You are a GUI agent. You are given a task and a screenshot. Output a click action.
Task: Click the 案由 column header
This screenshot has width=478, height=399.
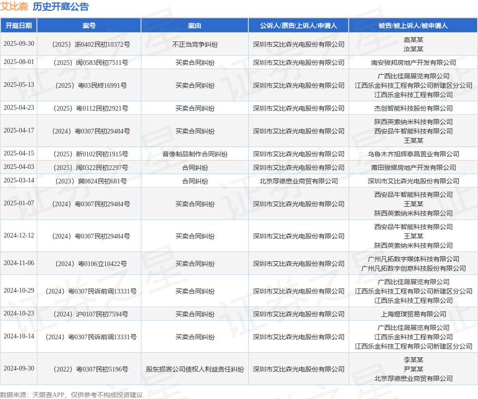[195, 26]
